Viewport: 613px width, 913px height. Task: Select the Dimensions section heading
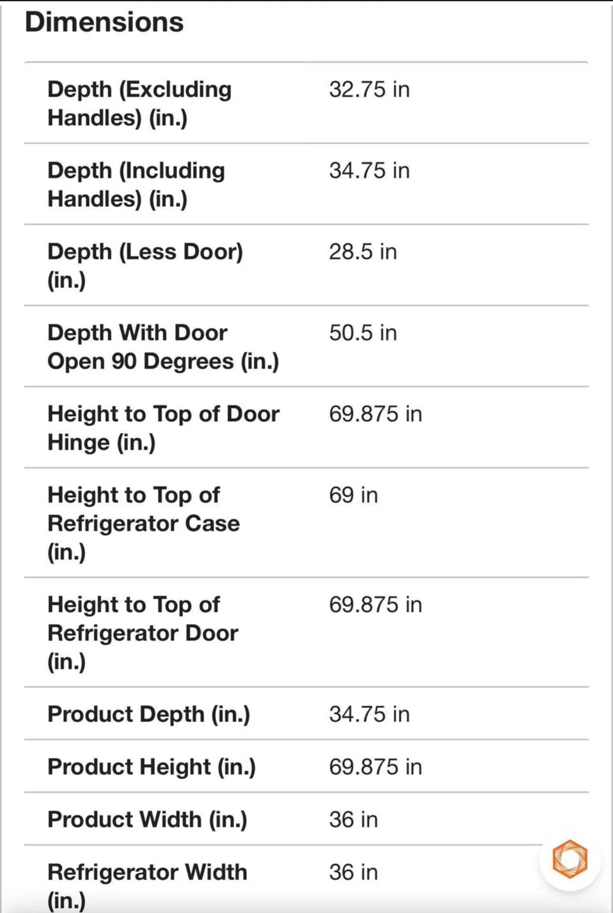click(x=104, y=22)
